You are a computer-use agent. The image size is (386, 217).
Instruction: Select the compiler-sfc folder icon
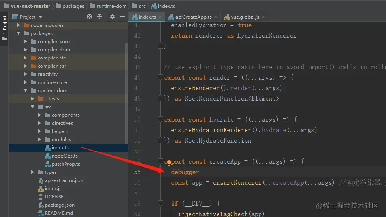(33, 58)
